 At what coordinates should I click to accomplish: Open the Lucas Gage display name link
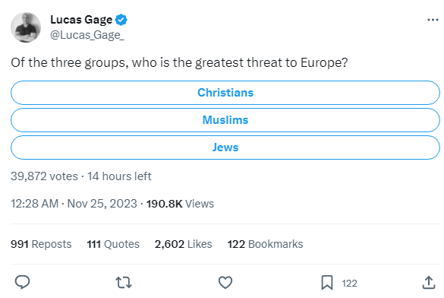click(81, 20)
